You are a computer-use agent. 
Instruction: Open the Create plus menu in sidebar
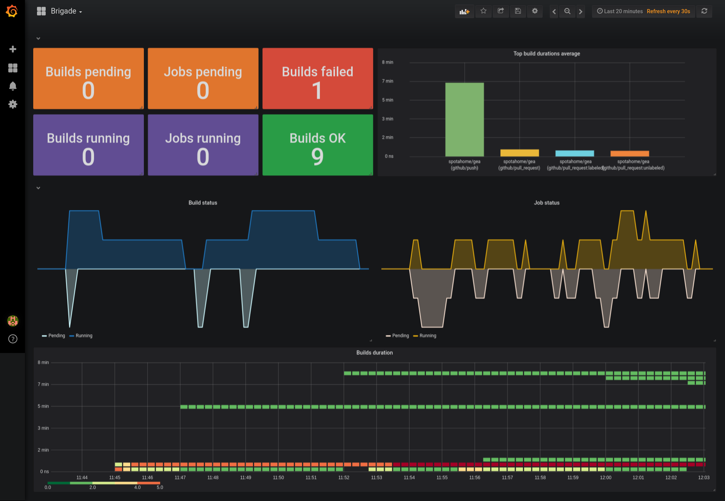tap(13, 49)
